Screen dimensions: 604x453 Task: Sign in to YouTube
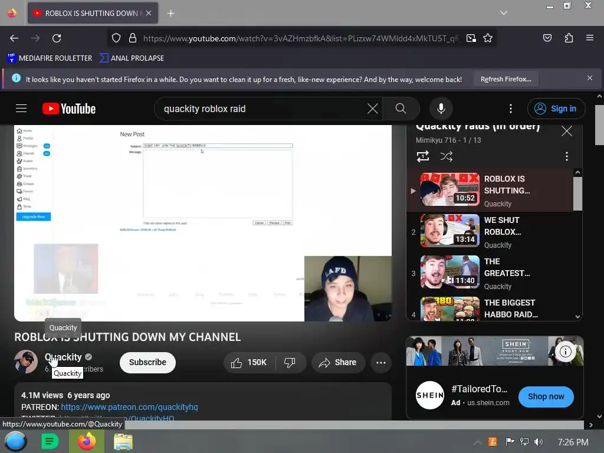(556, 109)
